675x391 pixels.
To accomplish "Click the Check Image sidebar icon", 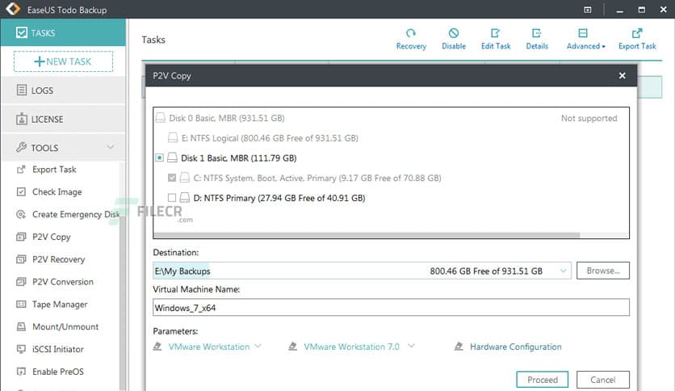I will (x=21, y=192).
